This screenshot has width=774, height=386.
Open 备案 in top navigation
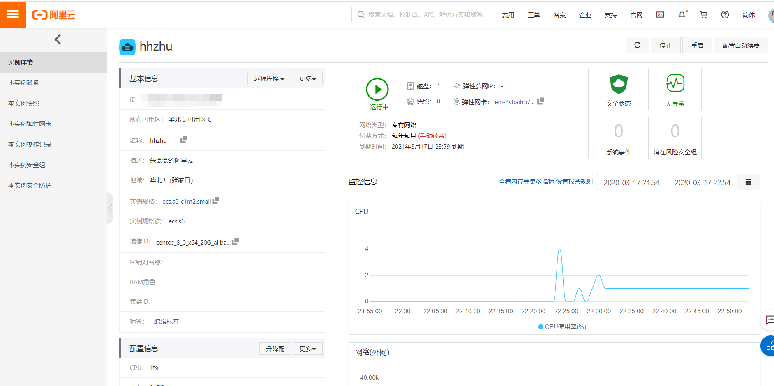pyautogui.click(x=559, y=15)
